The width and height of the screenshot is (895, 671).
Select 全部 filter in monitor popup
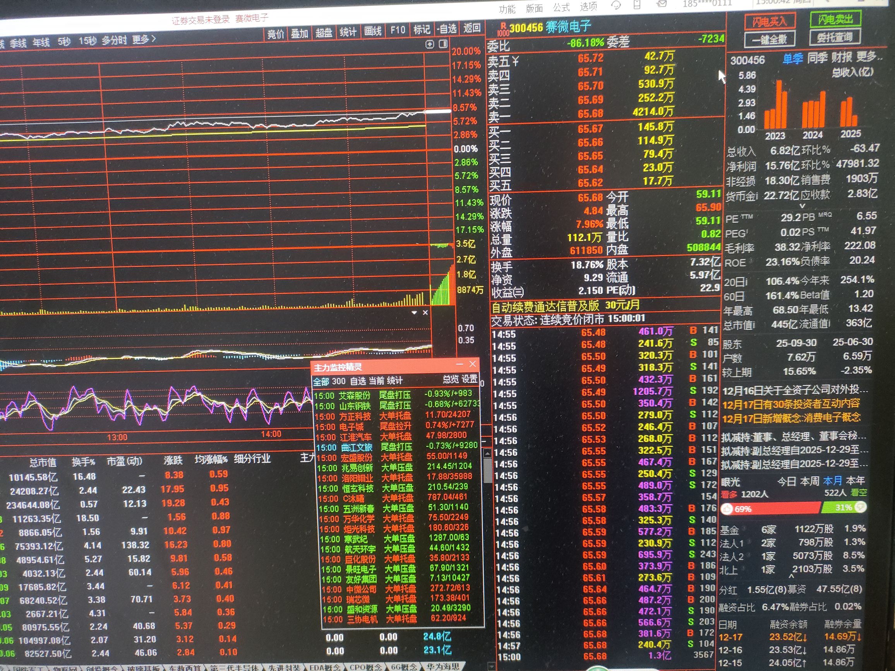(x=321, y=382)
